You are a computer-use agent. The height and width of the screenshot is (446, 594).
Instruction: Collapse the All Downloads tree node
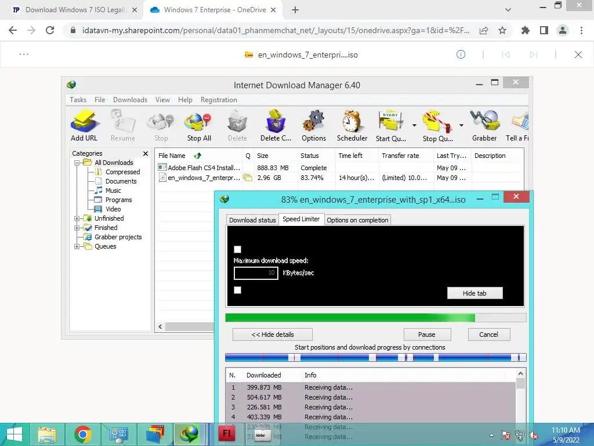(x=77, y=163)
